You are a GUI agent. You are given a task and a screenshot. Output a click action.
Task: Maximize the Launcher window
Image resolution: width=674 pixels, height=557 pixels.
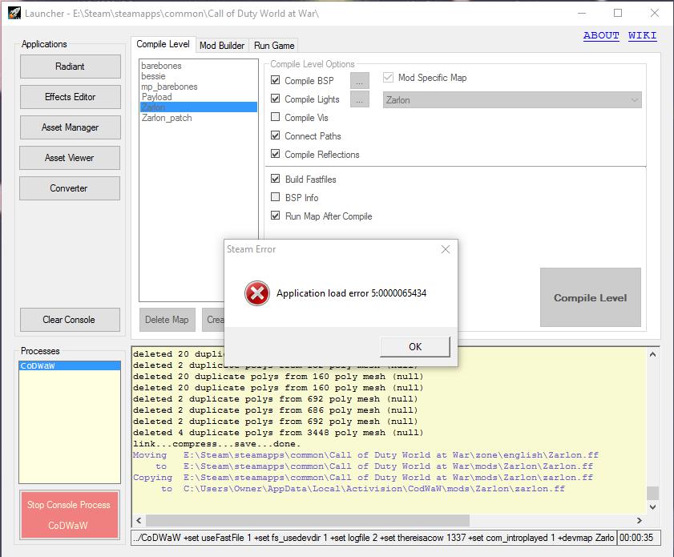pos(618,14)
